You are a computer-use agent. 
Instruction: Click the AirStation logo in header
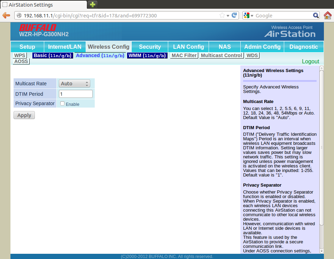tap(290, 34)
